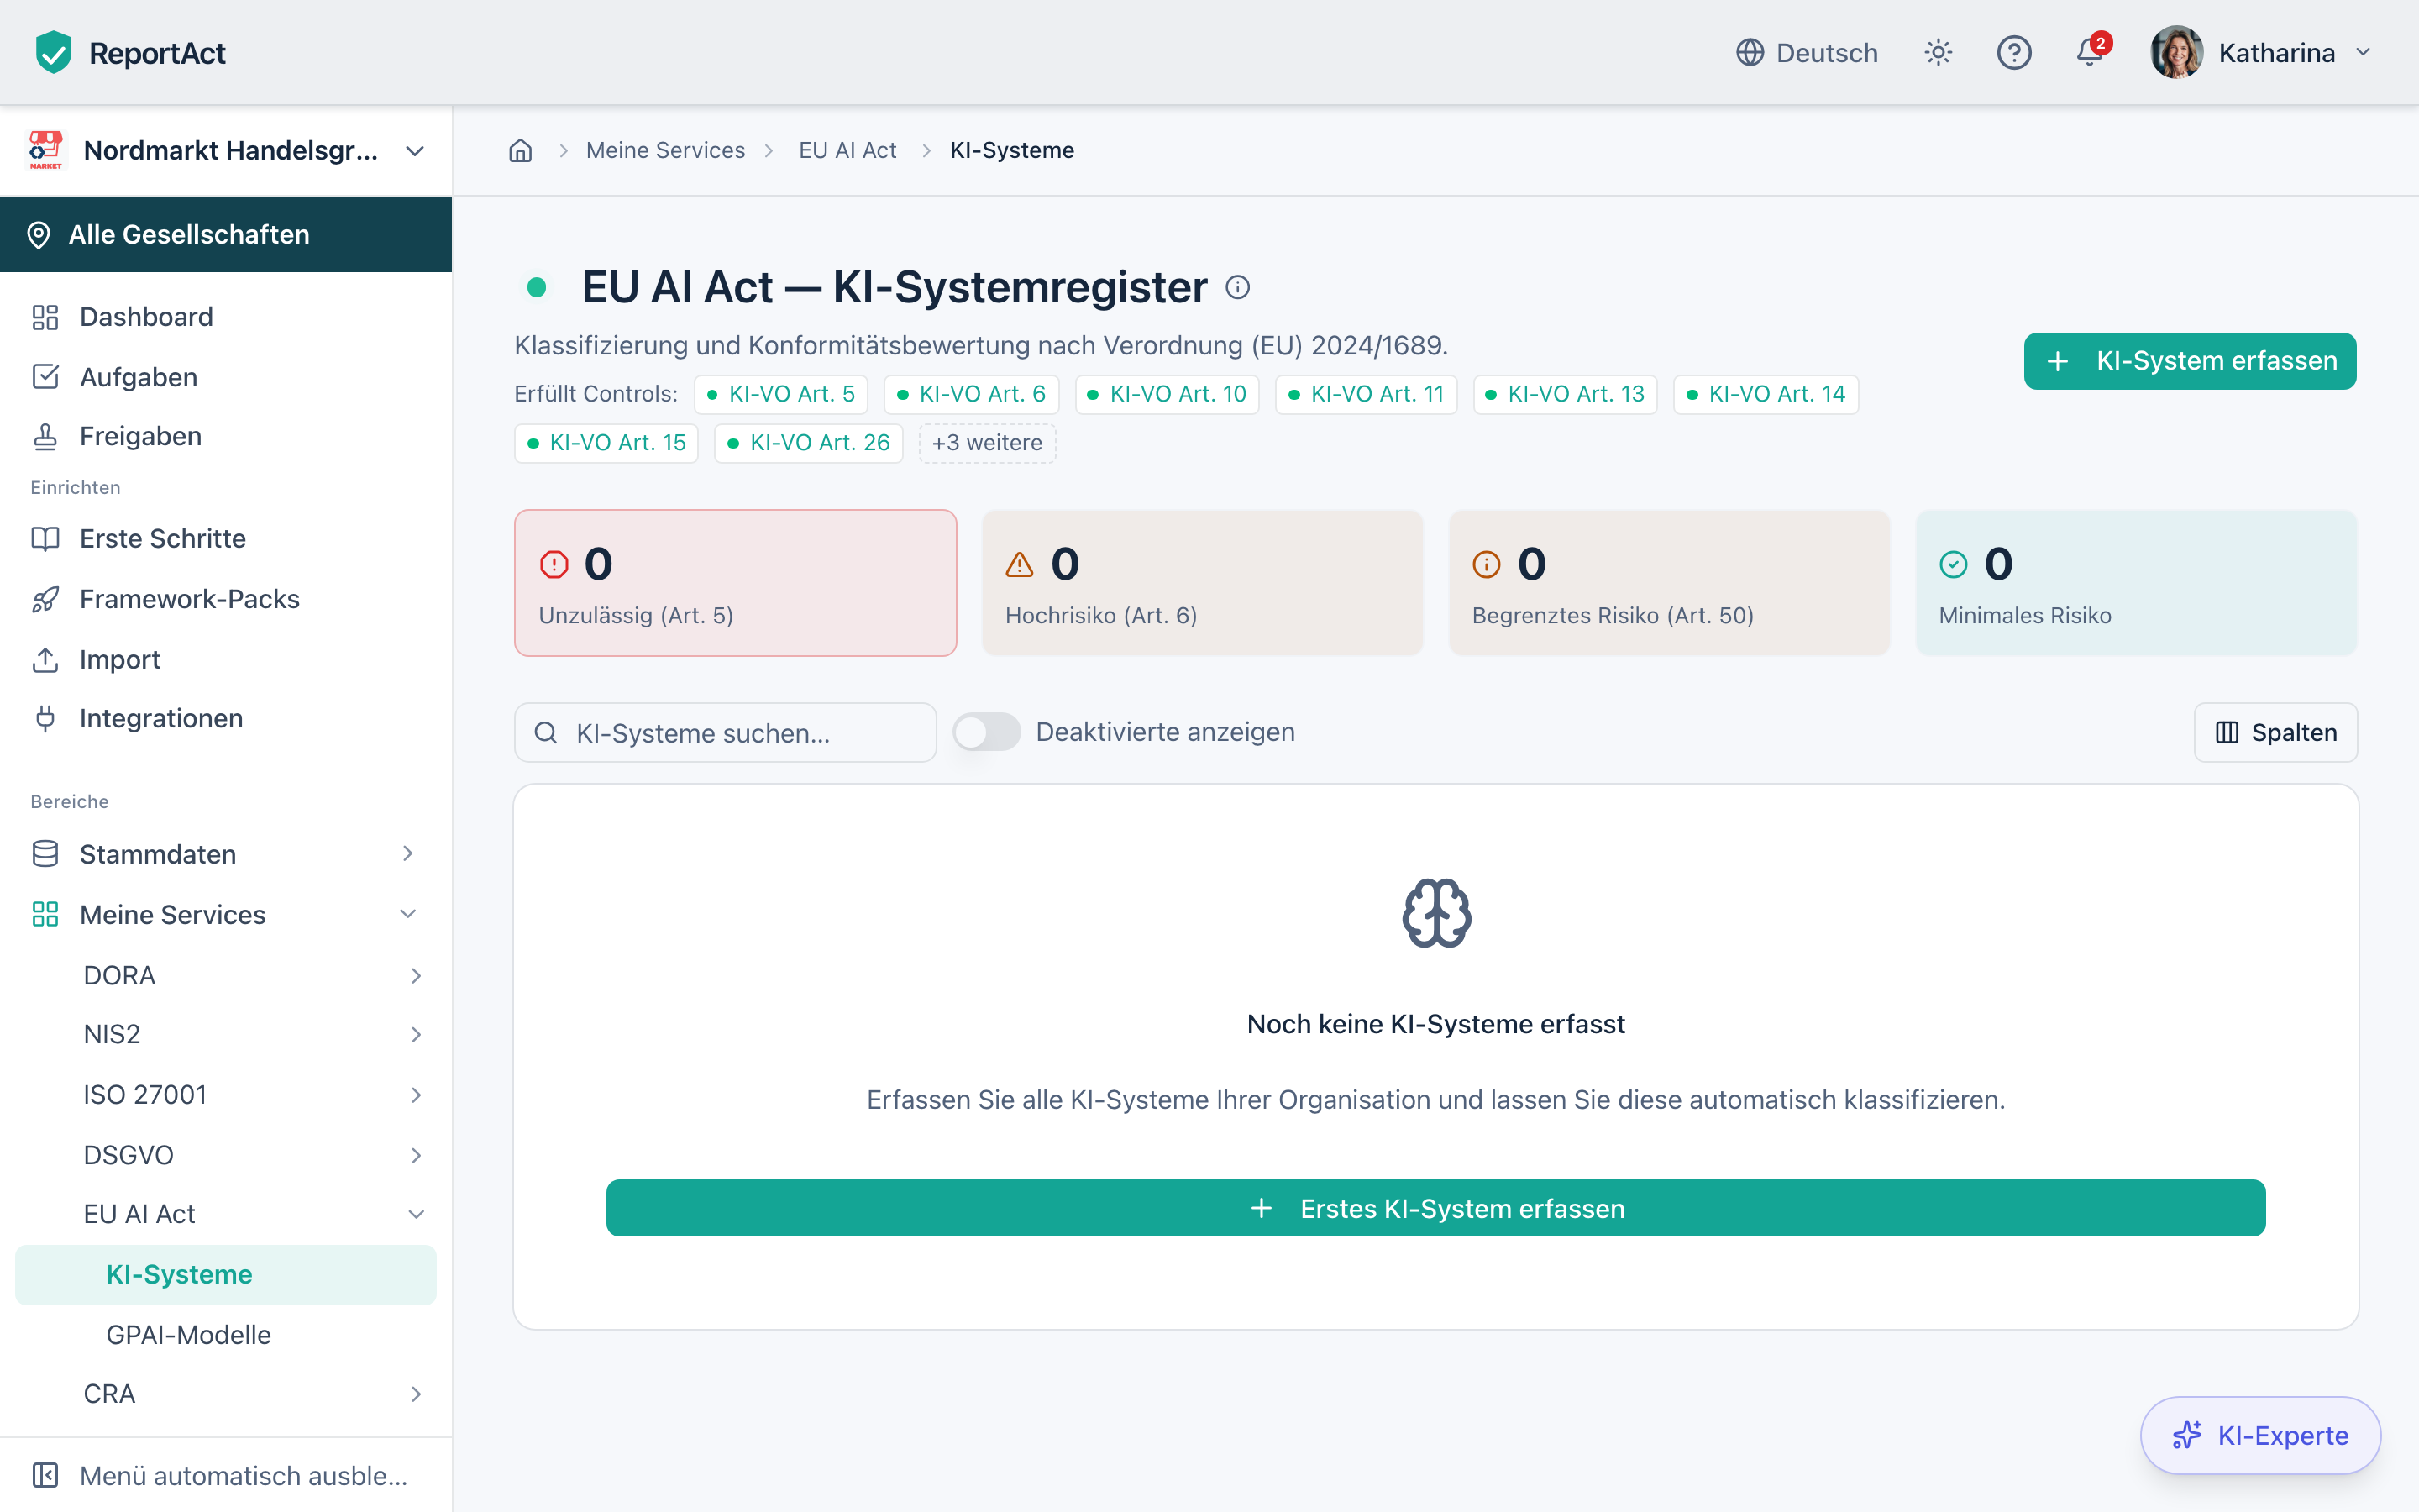Image resolution: width=2419 pixels, height=1512 pixels.
Task: Toggle the light/dark theme sun icon
Action: pyautogui.click(x=1939, y=52)
